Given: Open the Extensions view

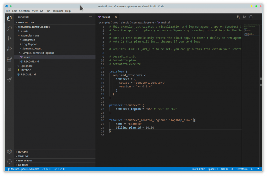Looking at the screenshot, I should 9,59.
